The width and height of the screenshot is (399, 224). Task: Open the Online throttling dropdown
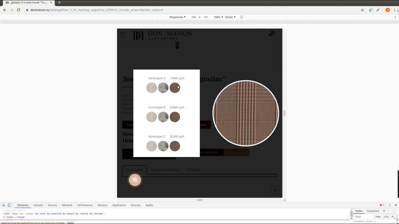click(230, 17)
